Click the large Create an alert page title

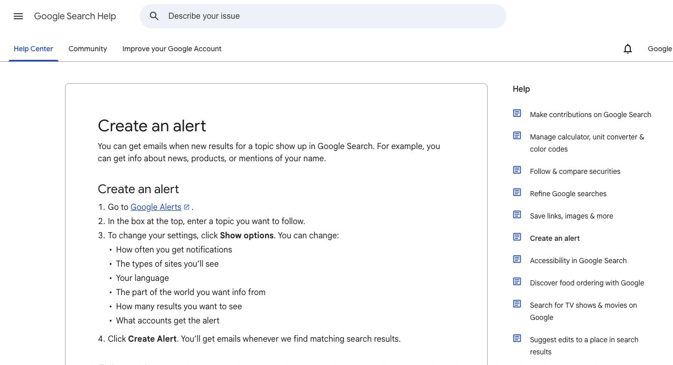pos(152,126)
